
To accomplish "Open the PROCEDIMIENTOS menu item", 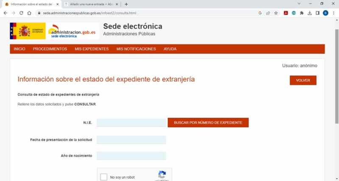I will point(50,49).
